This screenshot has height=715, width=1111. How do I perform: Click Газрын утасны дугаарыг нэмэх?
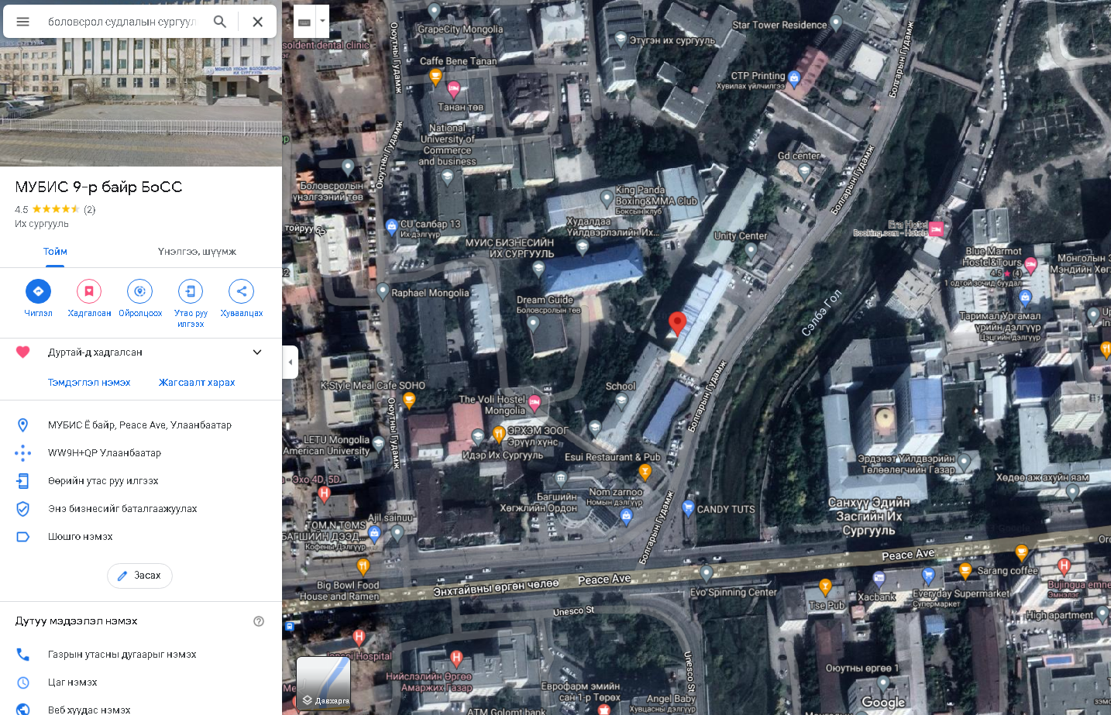click(141, 655)
